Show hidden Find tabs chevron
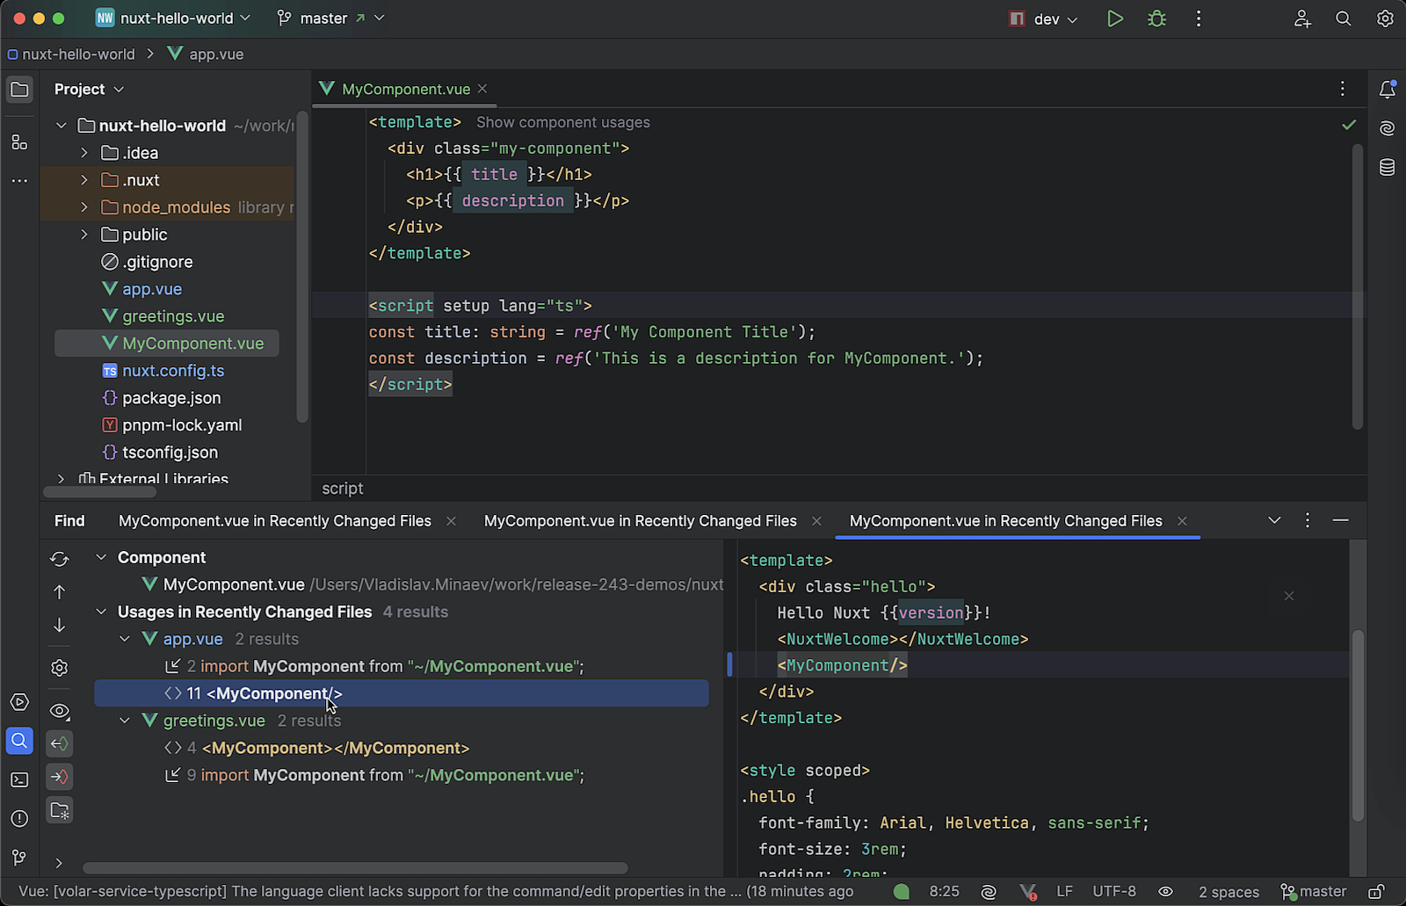 pos(1274,521)
